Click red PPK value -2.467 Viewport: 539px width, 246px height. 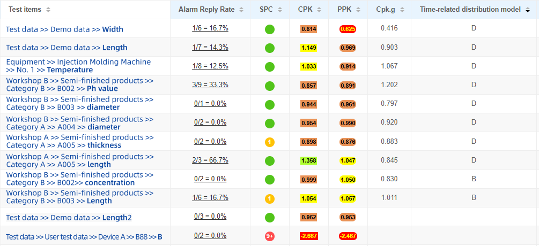tap(348, 236)
